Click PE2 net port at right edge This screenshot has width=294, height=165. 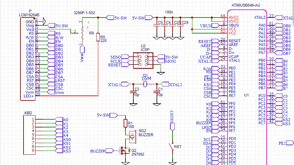290,143
